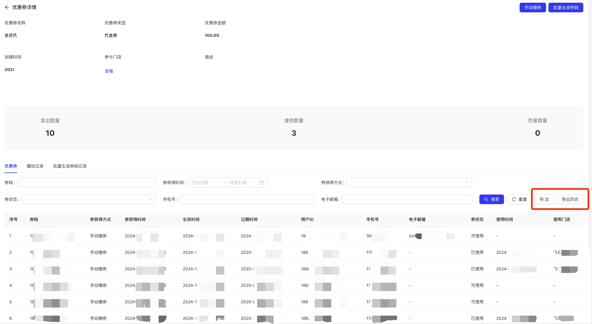Click the 发出数量 value 10

[50, 133]
